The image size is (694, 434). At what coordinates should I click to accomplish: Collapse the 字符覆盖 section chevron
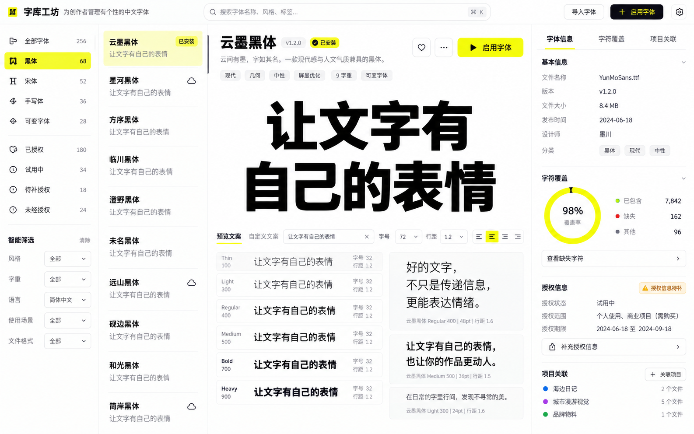(x=683, y=178)
